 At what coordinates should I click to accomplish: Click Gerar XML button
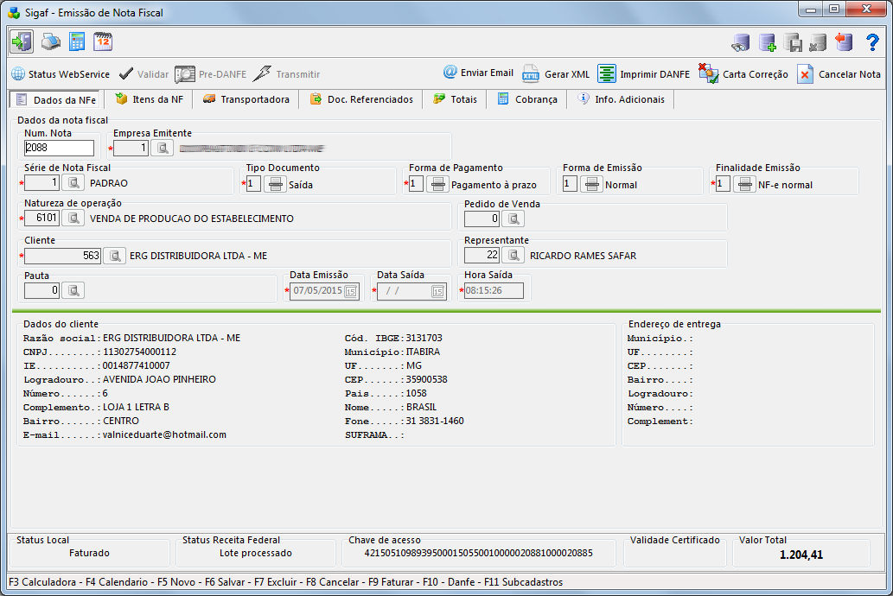[x=555, y=74]
